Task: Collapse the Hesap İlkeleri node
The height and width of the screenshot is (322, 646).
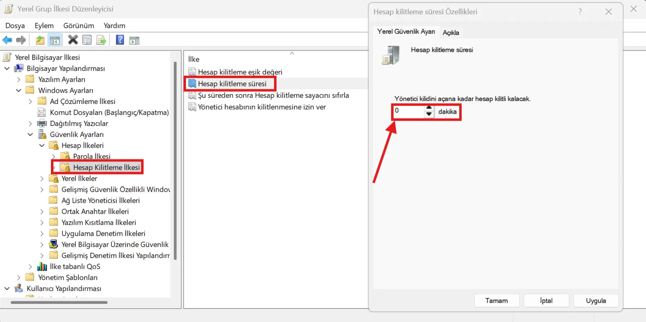Action: (x=42, y=145)
